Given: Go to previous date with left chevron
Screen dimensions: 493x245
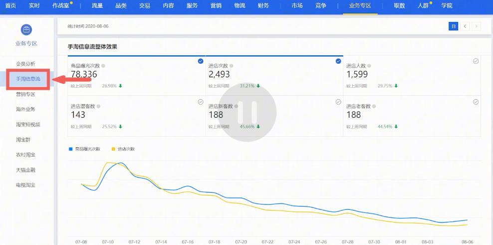Looking at the screenshot, I should coord(465,26).
